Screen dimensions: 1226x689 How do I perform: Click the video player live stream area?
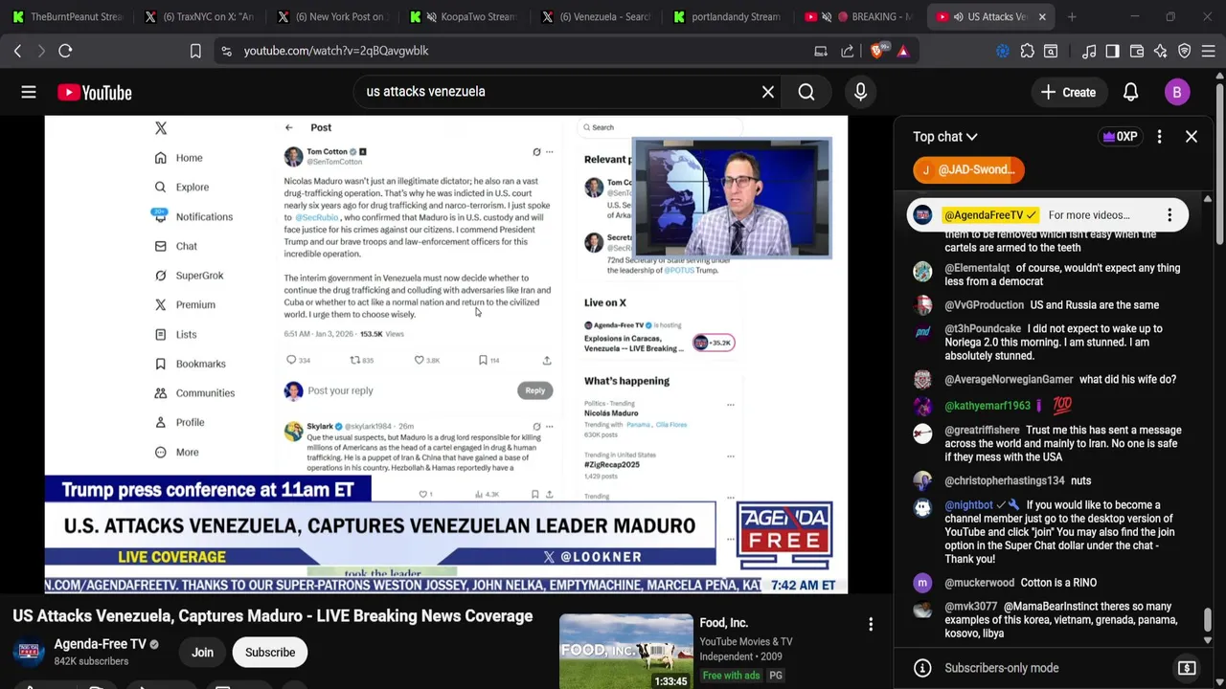click(x=446, y=354)
